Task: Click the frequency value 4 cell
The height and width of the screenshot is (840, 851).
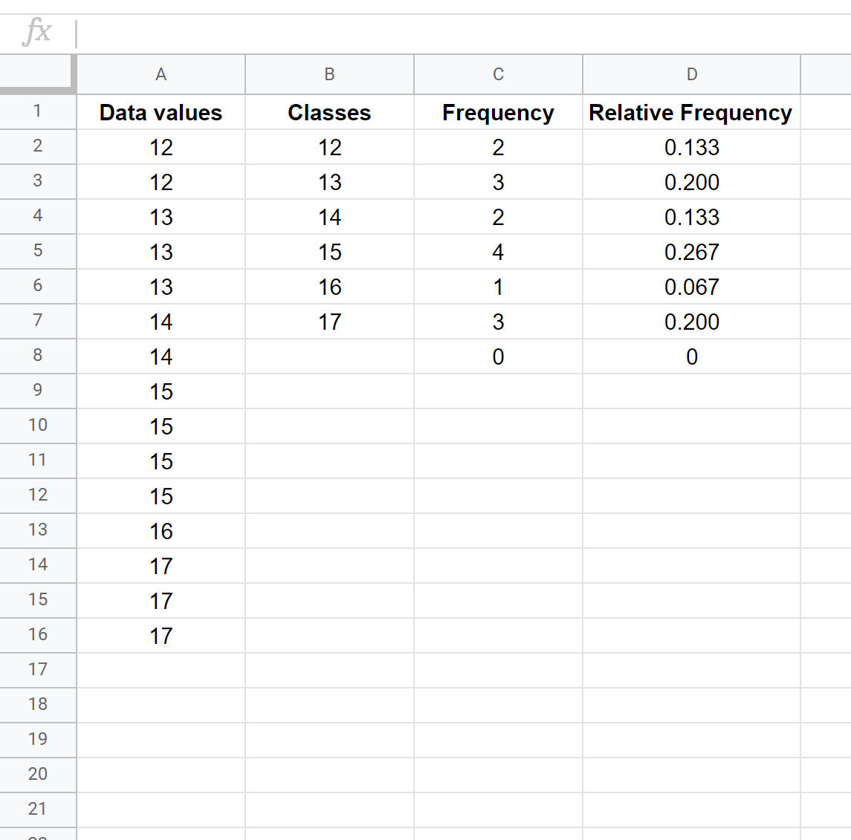Action: coord(497,252)
